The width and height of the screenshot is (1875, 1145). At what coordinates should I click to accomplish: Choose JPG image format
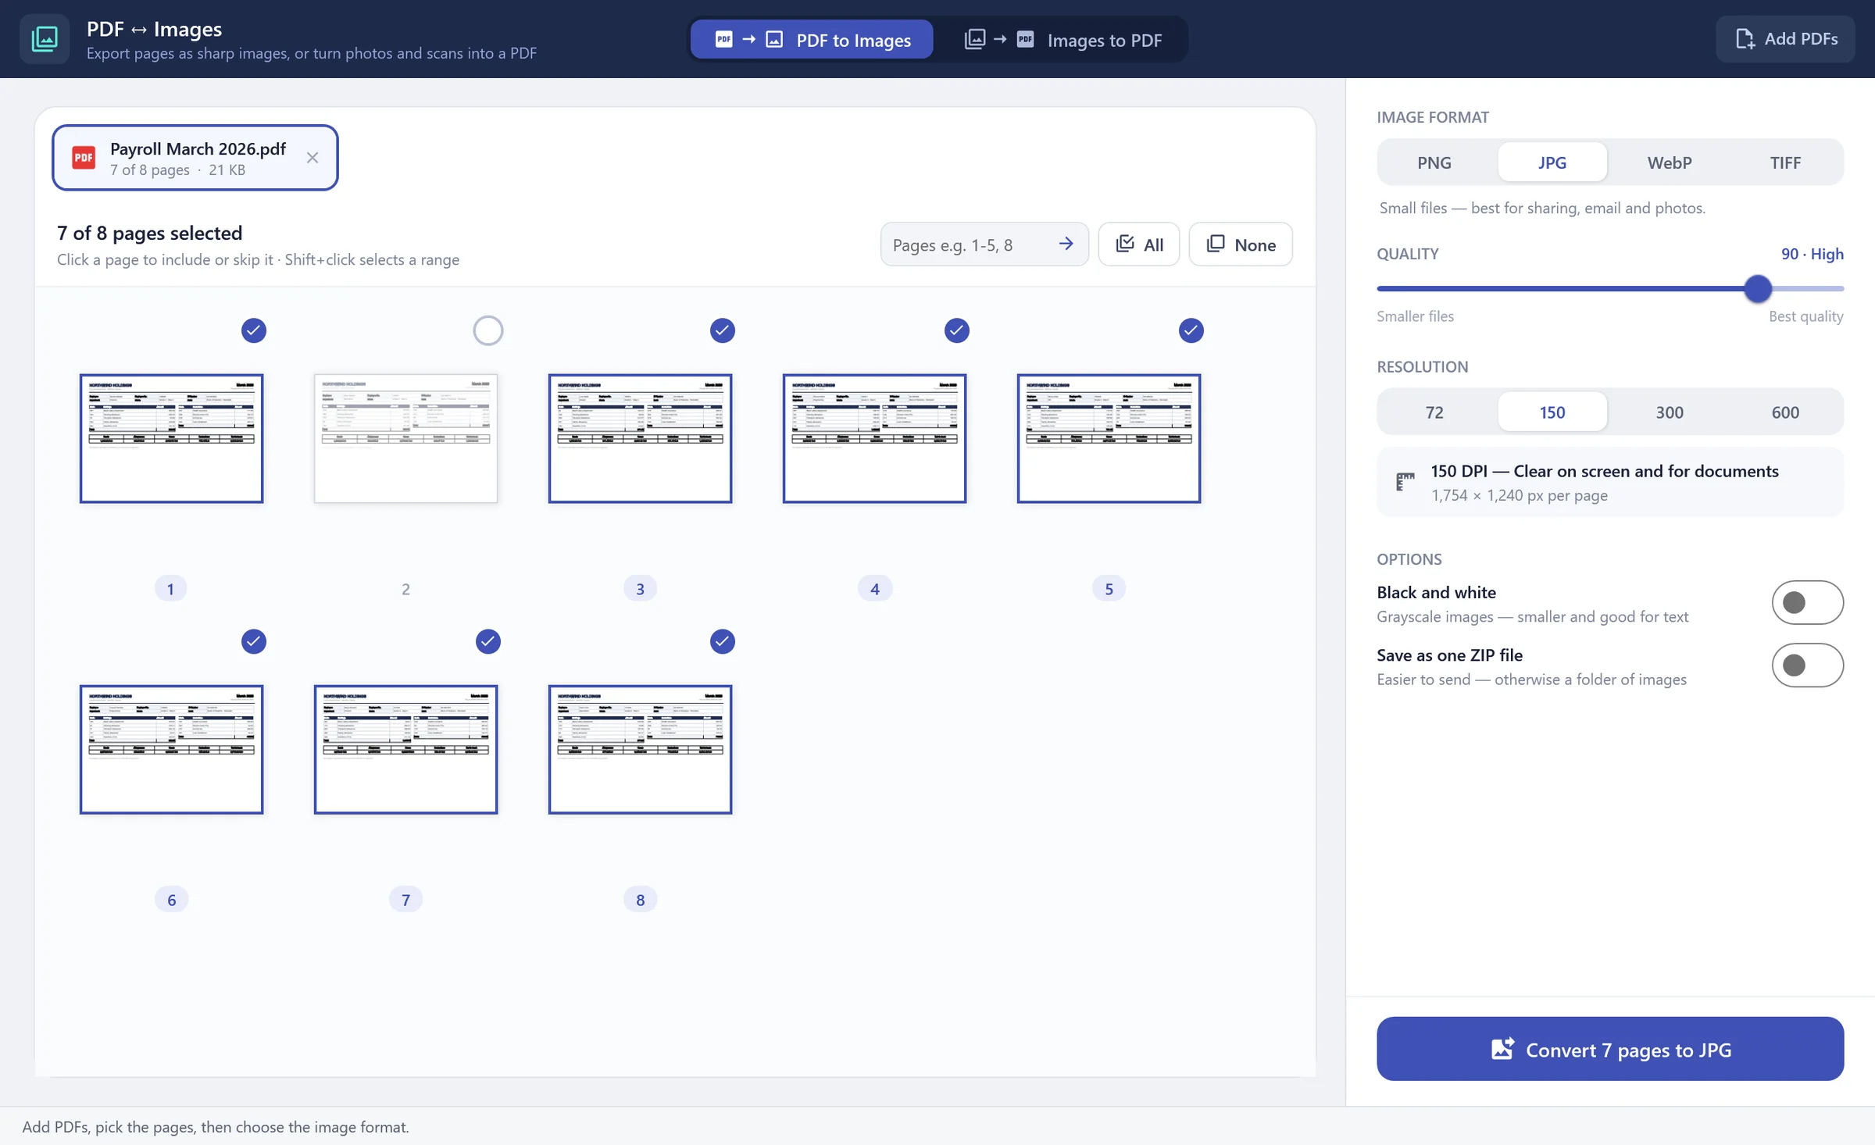click(x=1552, y=162)
